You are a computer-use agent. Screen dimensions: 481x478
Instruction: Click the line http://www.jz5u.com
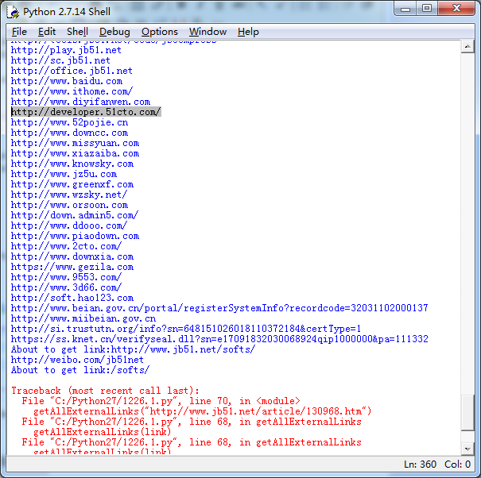(64, 174)
